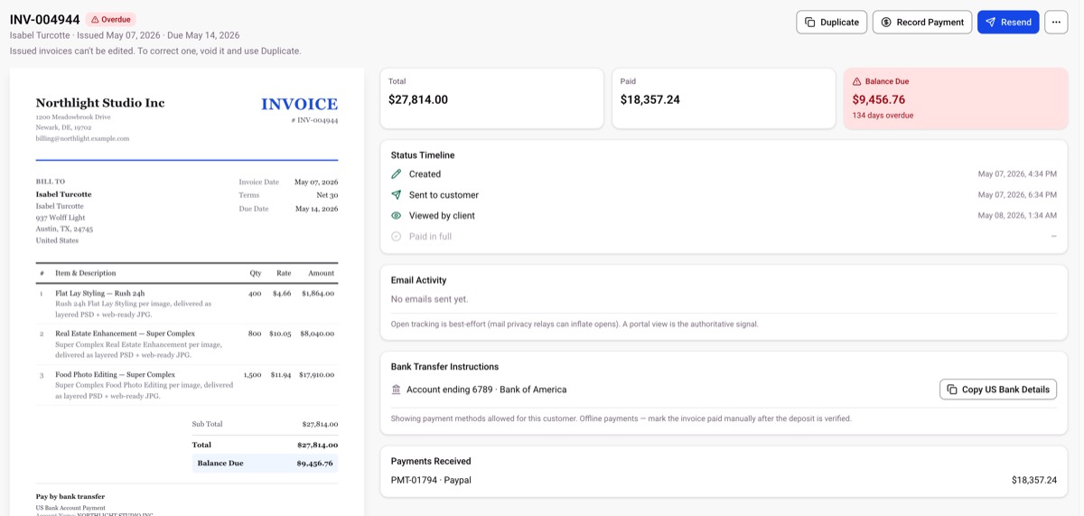Click Real Estate Enhancement — Super Complex item
Viewport: 1084px width, 516px height.
125,333
